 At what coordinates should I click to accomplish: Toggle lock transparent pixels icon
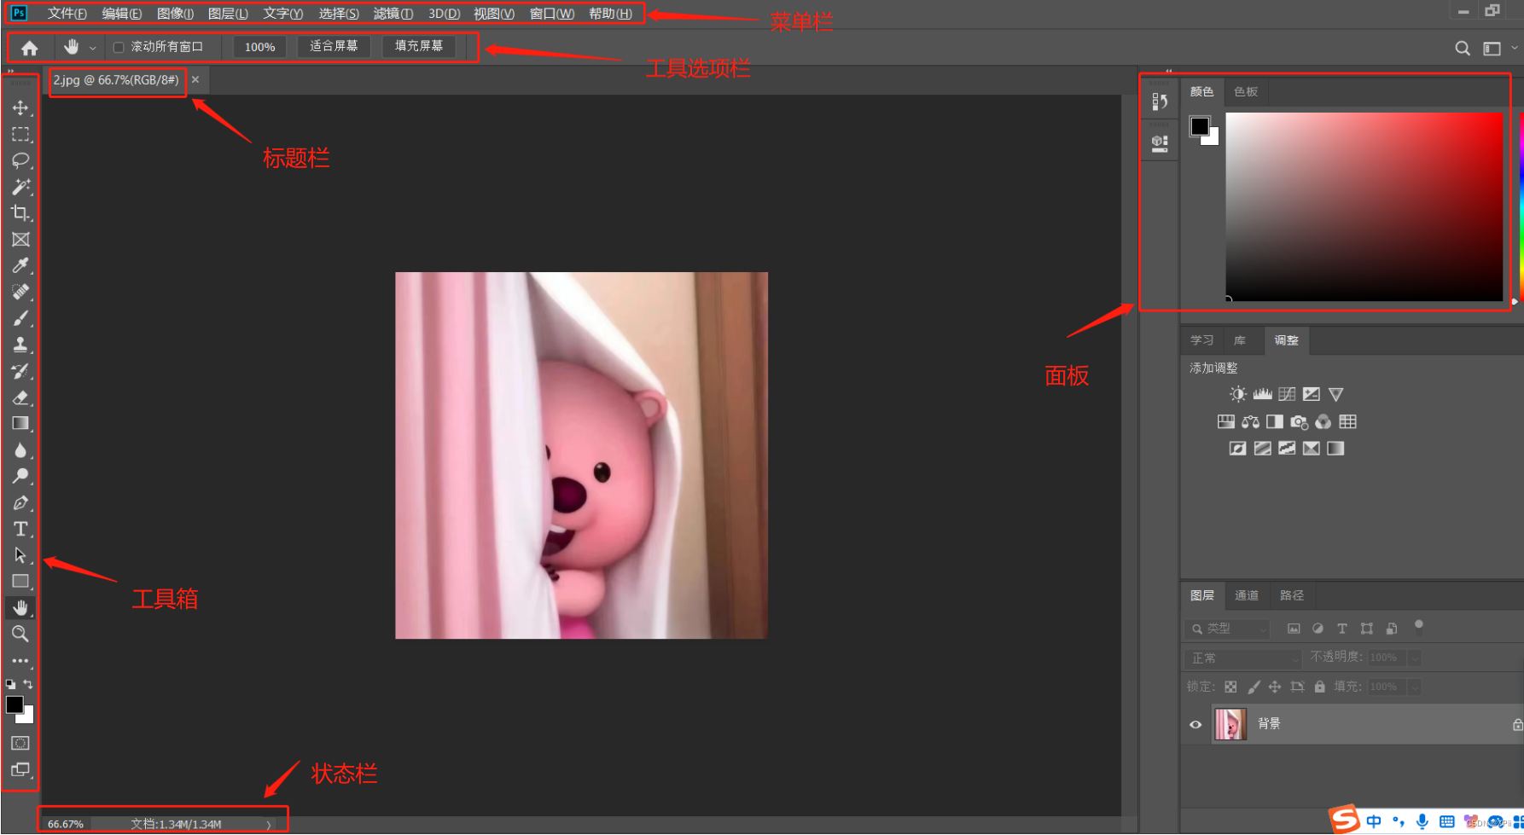click(1230, 687)
